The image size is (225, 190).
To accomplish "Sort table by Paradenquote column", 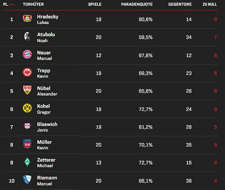I will pyautogui.click(x=137, y=5).
